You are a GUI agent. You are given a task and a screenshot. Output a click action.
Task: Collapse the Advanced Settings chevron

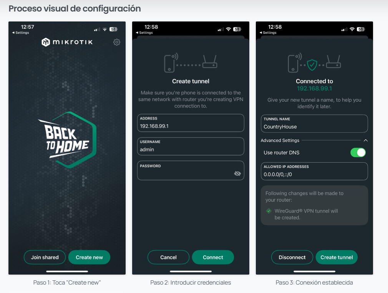click(365, 140)
